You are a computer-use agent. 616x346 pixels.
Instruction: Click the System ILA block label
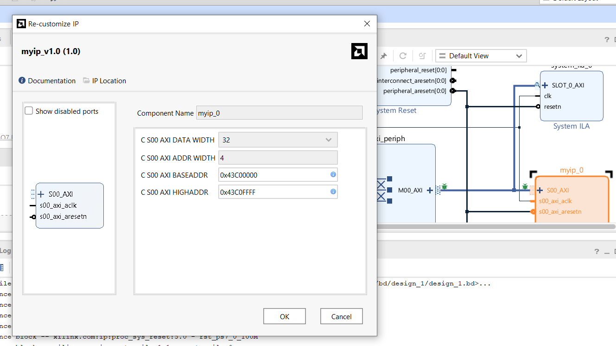[572, 126]
